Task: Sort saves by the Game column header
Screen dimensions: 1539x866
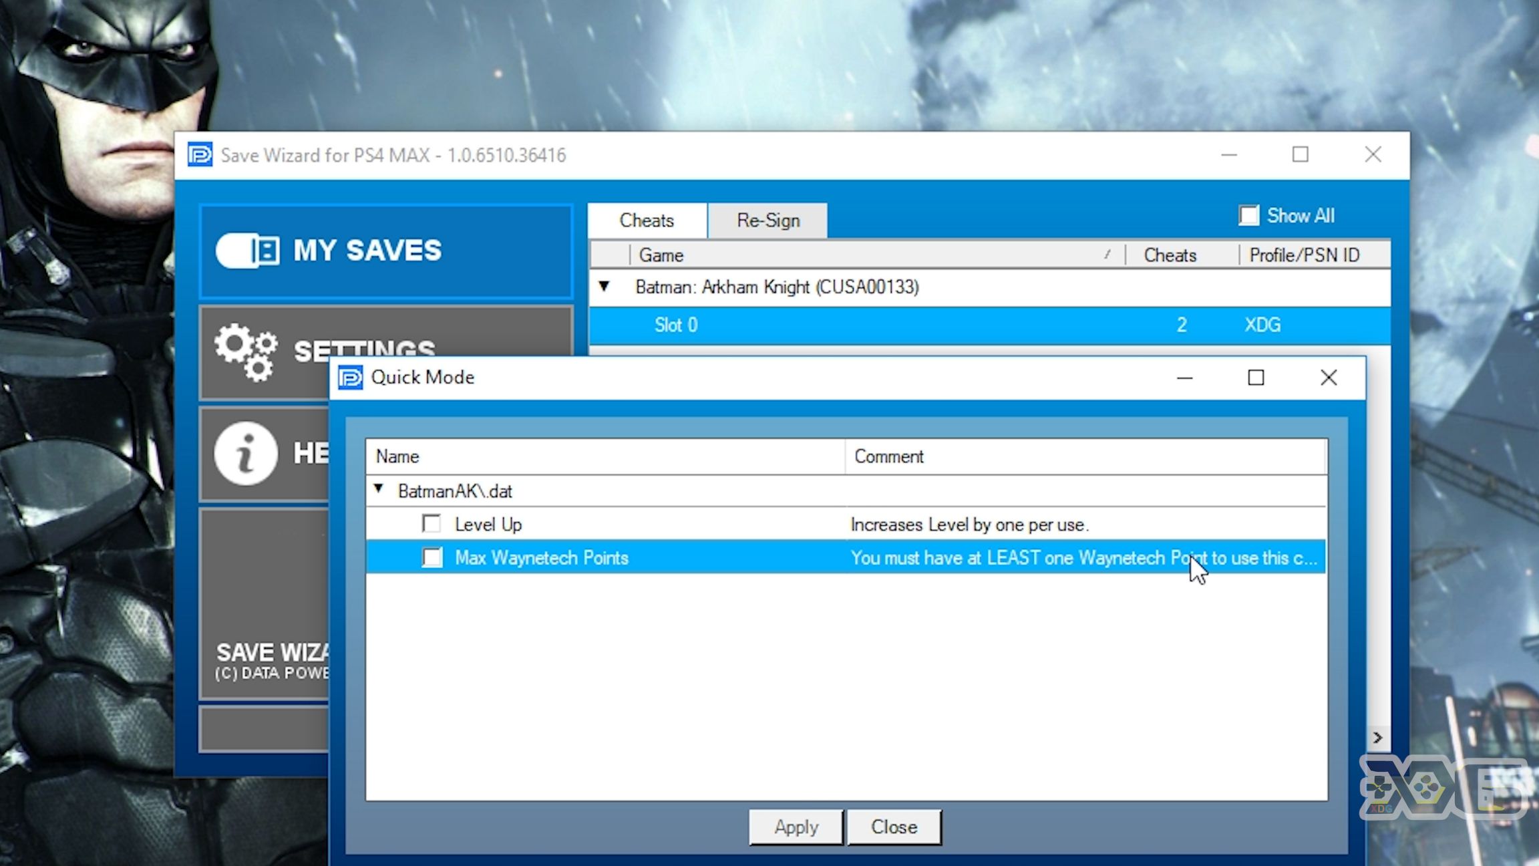Action: pos(877,255)
